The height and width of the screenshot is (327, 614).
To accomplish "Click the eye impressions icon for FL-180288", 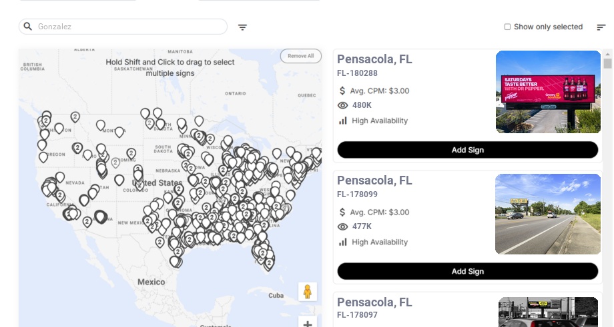I will [343, 105].
